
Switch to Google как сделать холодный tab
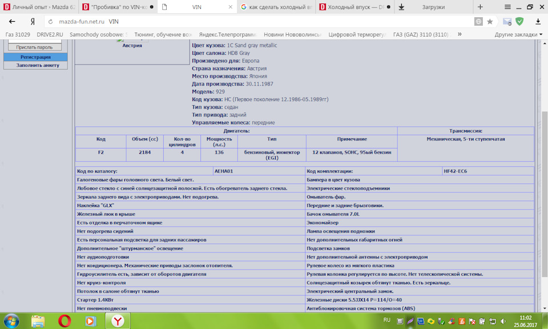(x=276, y=7)
